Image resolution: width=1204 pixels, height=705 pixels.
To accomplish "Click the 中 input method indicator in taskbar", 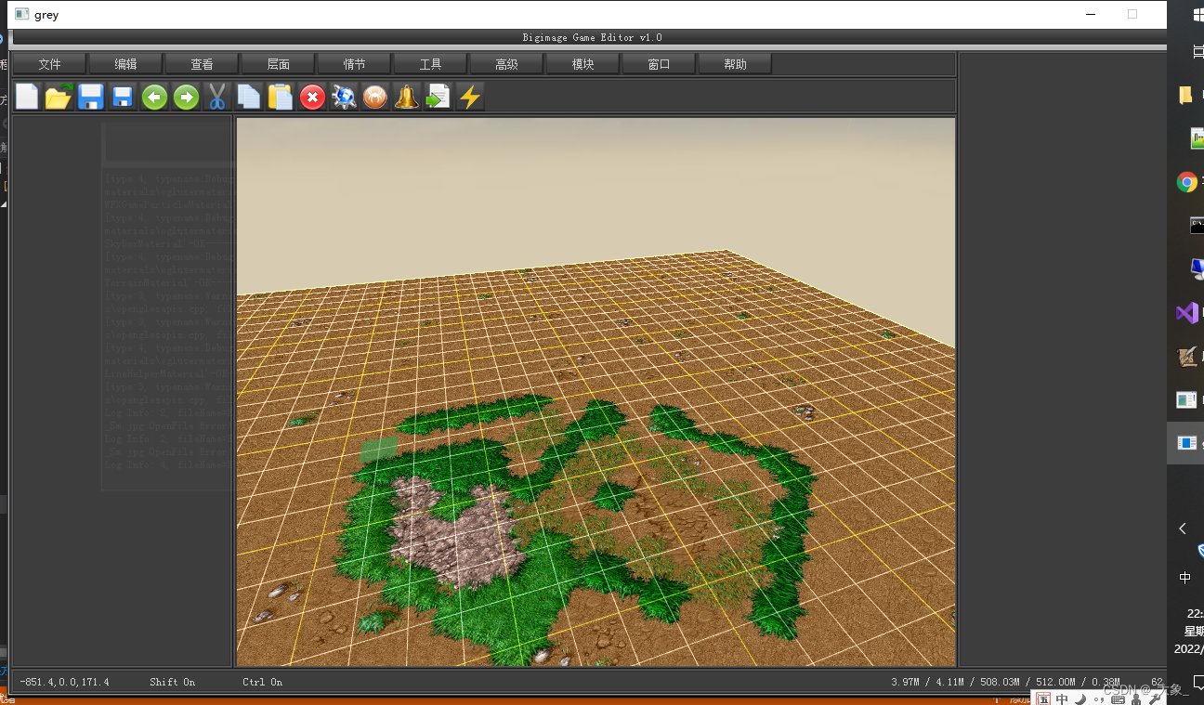I will (x=1185, y=578).
